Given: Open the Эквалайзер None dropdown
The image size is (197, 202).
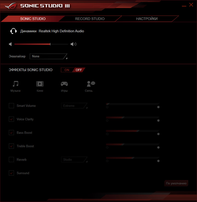Looking at the screenshot, I should click(48, 56).
